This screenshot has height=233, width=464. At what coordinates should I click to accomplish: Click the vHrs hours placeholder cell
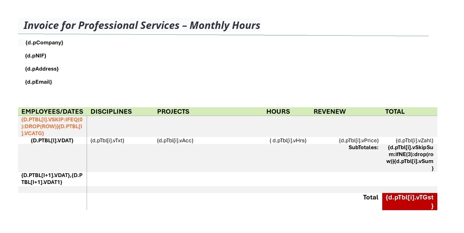tap(288, 140)
